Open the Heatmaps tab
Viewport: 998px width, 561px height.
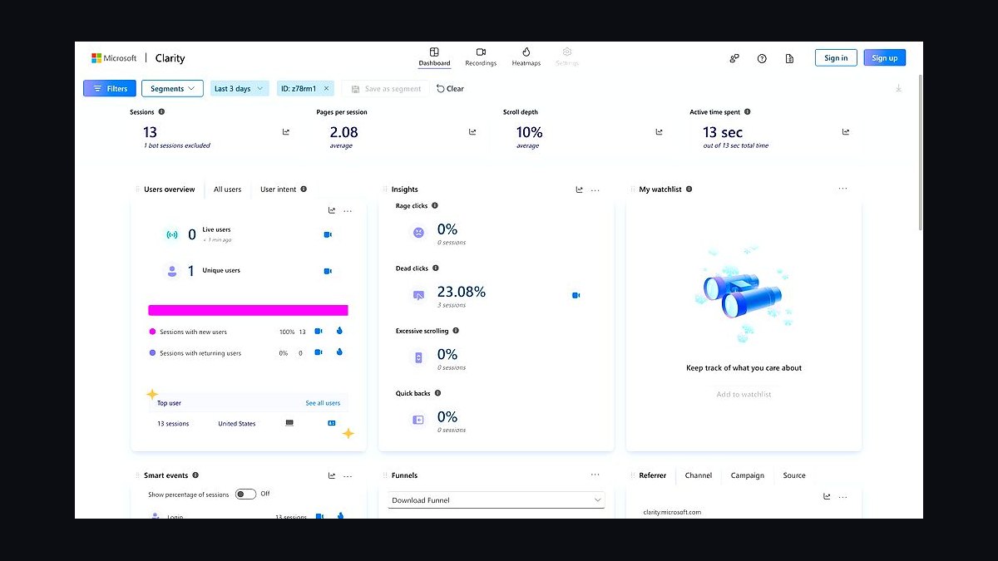click(526, 57)
